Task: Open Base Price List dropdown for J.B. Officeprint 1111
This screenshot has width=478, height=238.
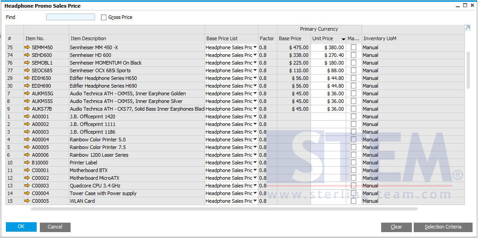Action: point(255,124)
